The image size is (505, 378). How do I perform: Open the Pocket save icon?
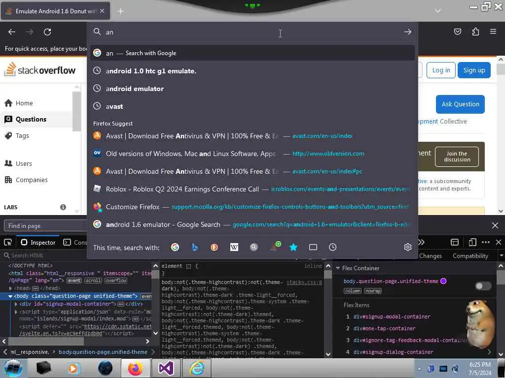pos(457,31)
